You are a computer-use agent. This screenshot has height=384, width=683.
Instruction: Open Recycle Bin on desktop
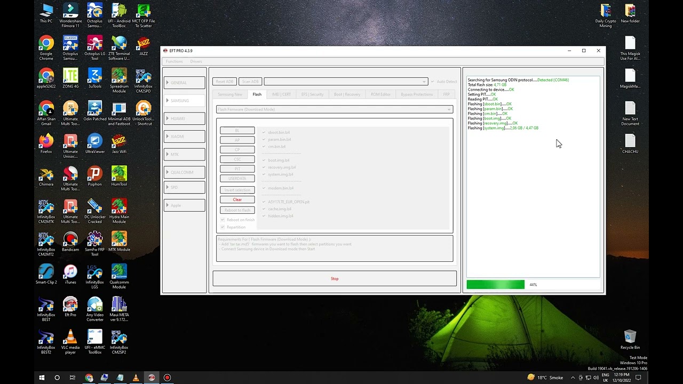pyautogui.click(x=630, y=340)
